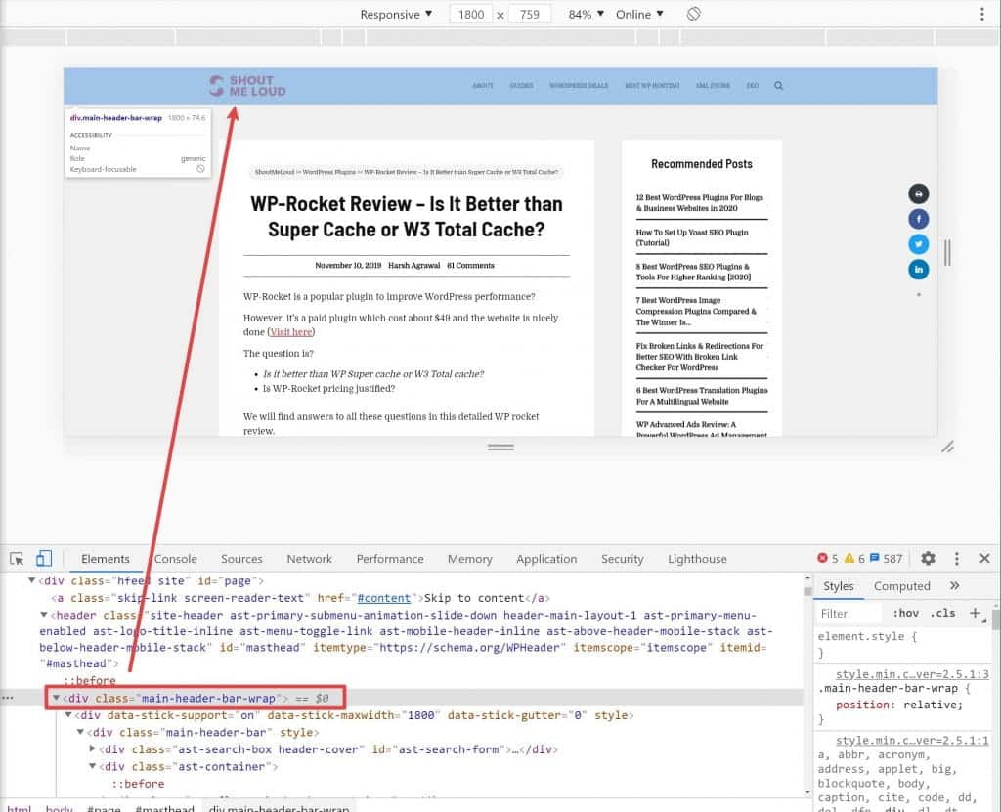
Task: Open DevTools settings gear
Action: pyautogui.click(x=928, y=559)
